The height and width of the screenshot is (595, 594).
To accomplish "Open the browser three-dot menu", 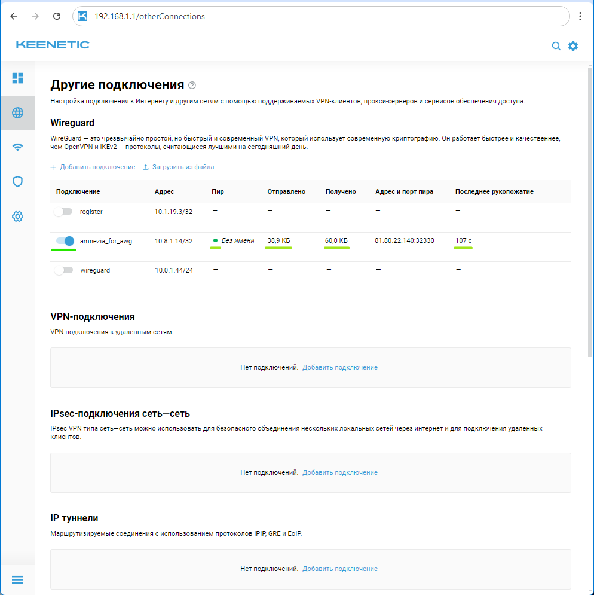I will click(x=580, y=16).
